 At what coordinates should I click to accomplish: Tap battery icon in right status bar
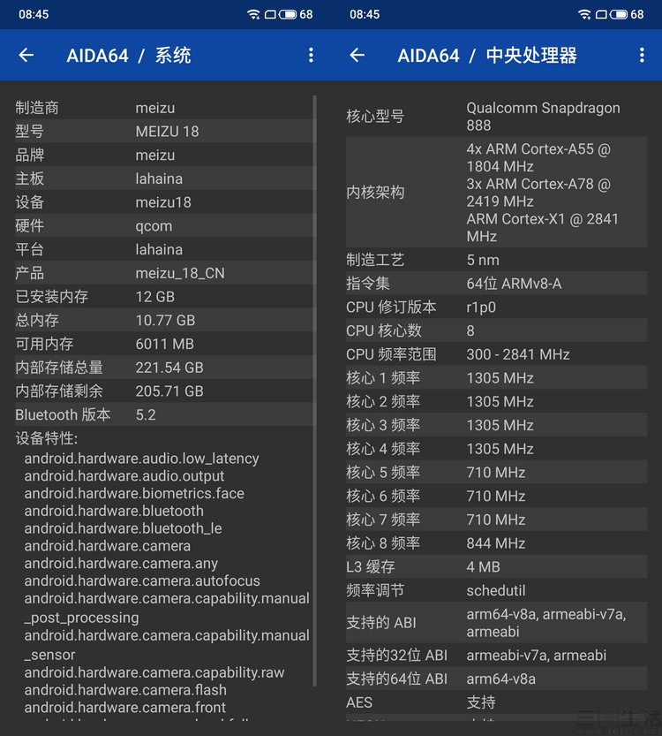pos(619,14)
